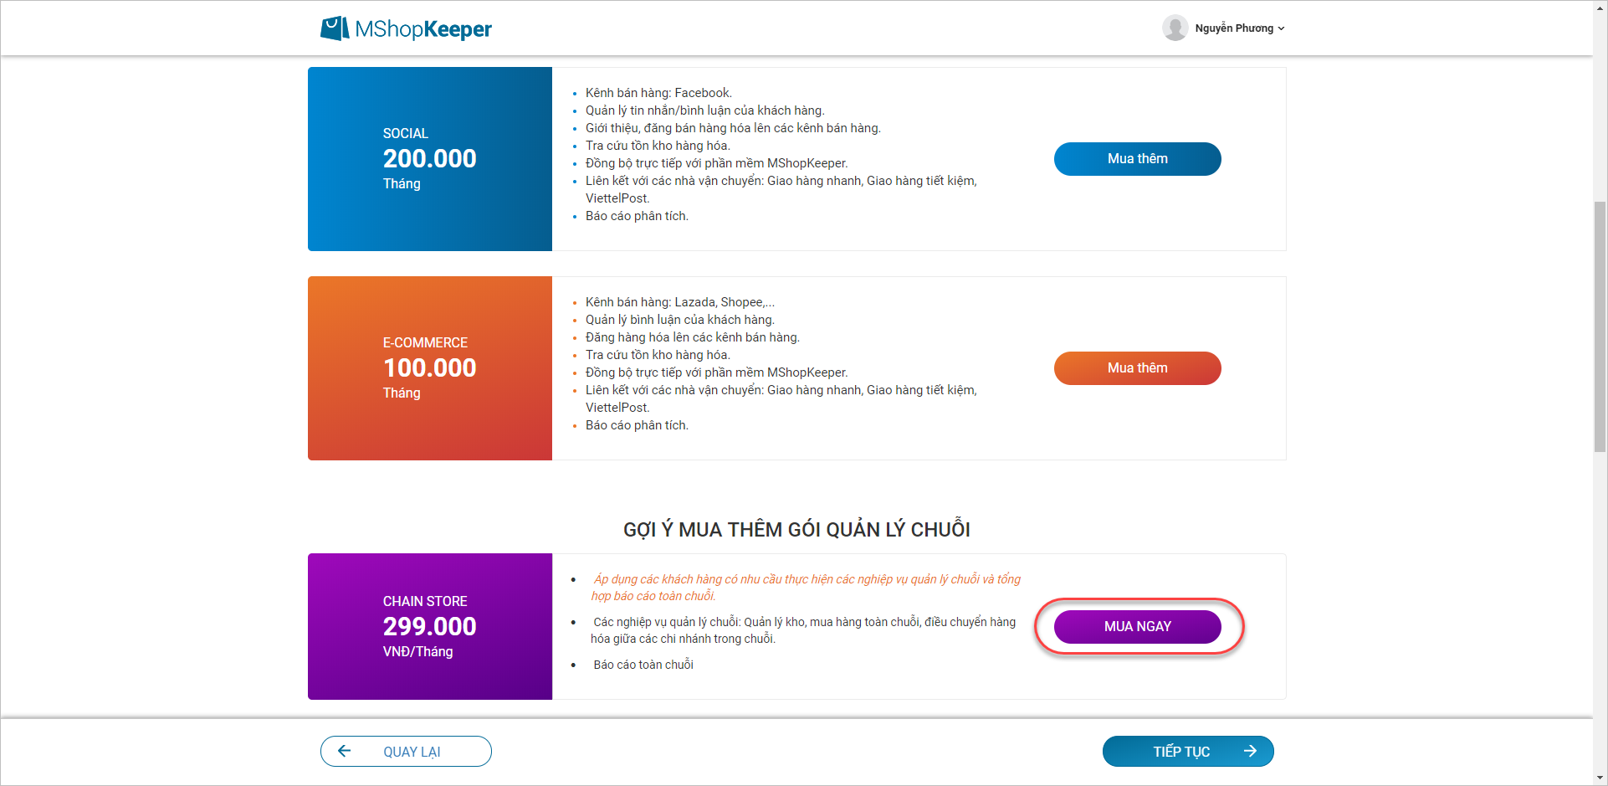
Task: Click the MShopKeeper logo
Action: (x=406, y=28)
